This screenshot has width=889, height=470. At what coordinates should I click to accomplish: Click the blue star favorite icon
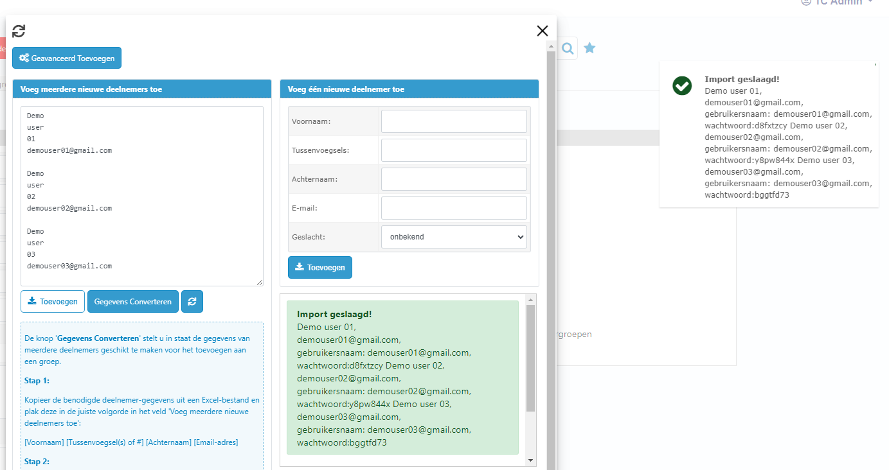tap(589, 48)
